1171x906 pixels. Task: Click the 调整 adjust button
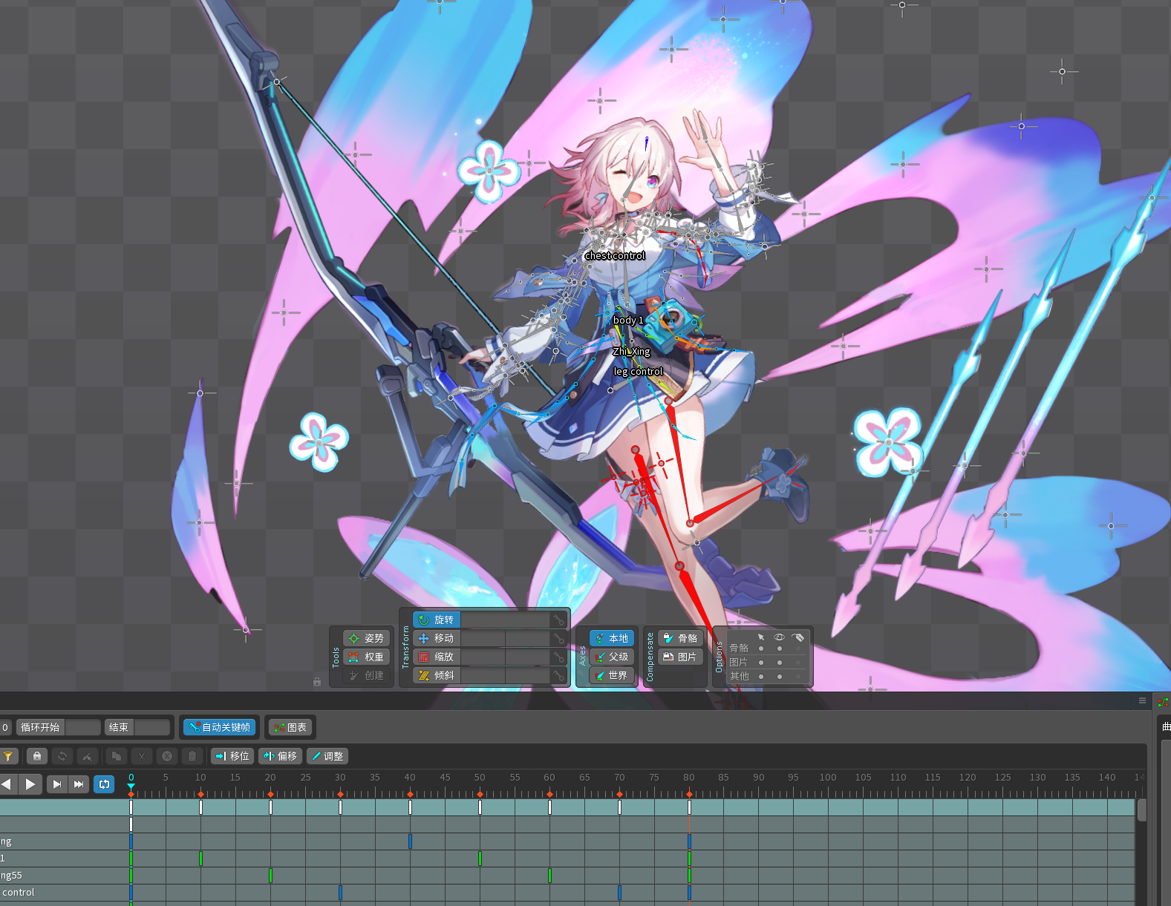click(x=327, y=756)
